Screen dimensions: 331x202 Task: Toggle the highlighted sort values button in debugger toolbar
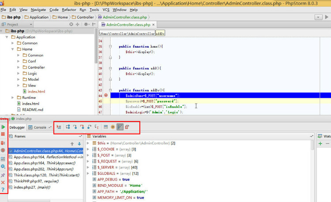coord(120,127)
